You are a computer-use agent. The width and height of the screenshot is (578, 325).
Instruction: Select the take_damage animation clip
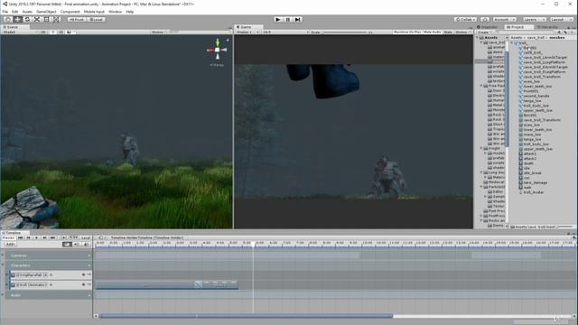(536, 182)
